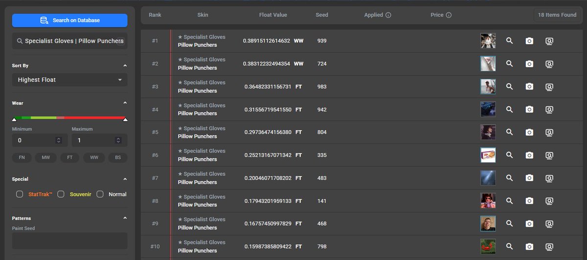This screenshot has height=260, width=587.
Task: Click the Specialist Gloves search field
Action: tap(70, 41)
